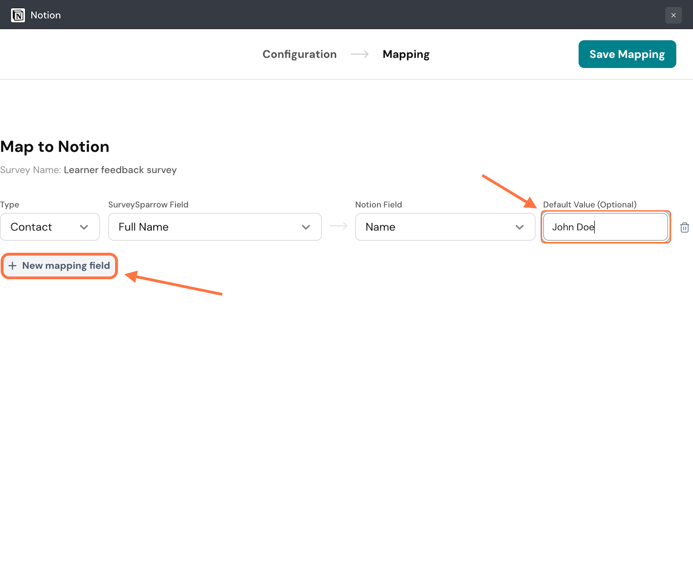
Task: Delete the mapping row with trash icon
Action: 684,227
